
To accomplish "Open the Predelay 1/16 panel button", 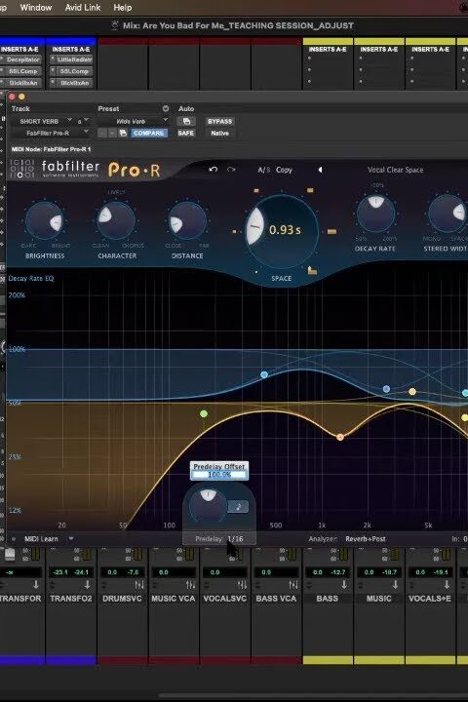I will tap(219, 539).
